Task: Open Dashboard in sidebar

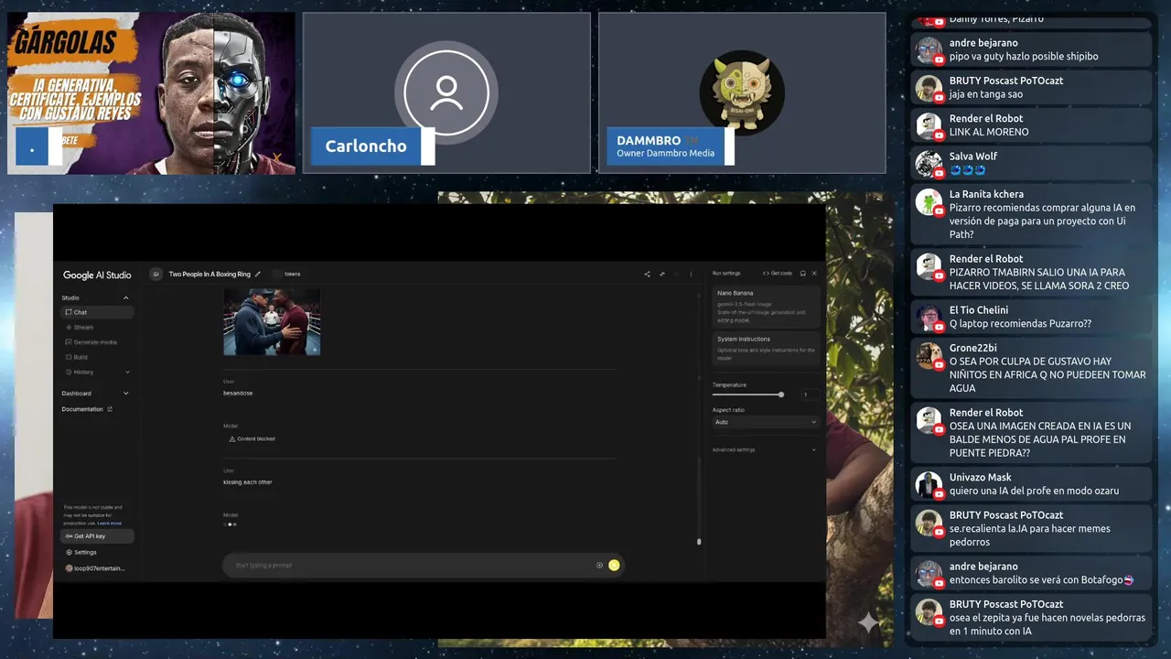Action: 77,394
